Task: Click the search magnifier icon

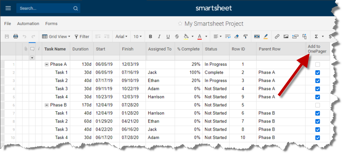Action: pyautogui.click(x=76, y=8)
